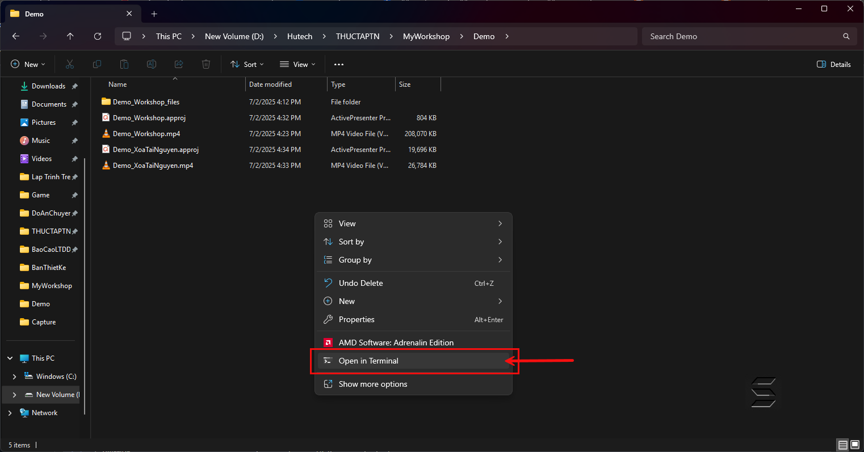864x452 pixels.
Task: Switch to large thumbnails layout icon
Action: 855,445
